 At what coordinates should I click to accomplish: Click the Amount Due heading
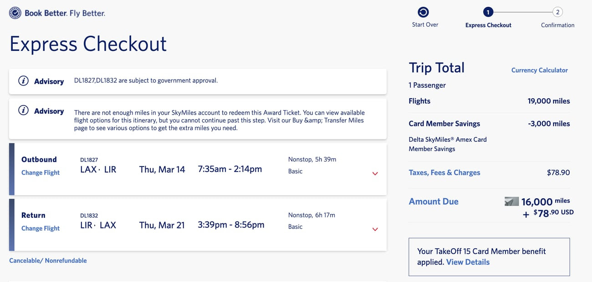(x=433, y=201)
